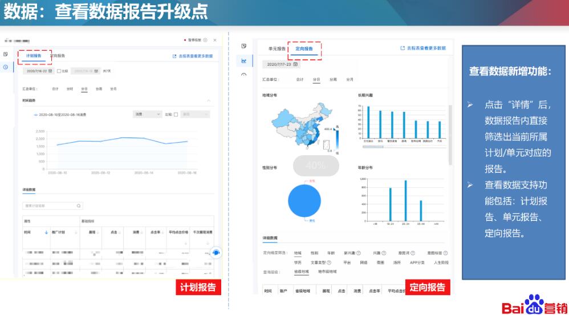Viewport: 569px width, 315px height.
Task: Sort by the 时间 column arrow
Action: (x=46, y=232)
